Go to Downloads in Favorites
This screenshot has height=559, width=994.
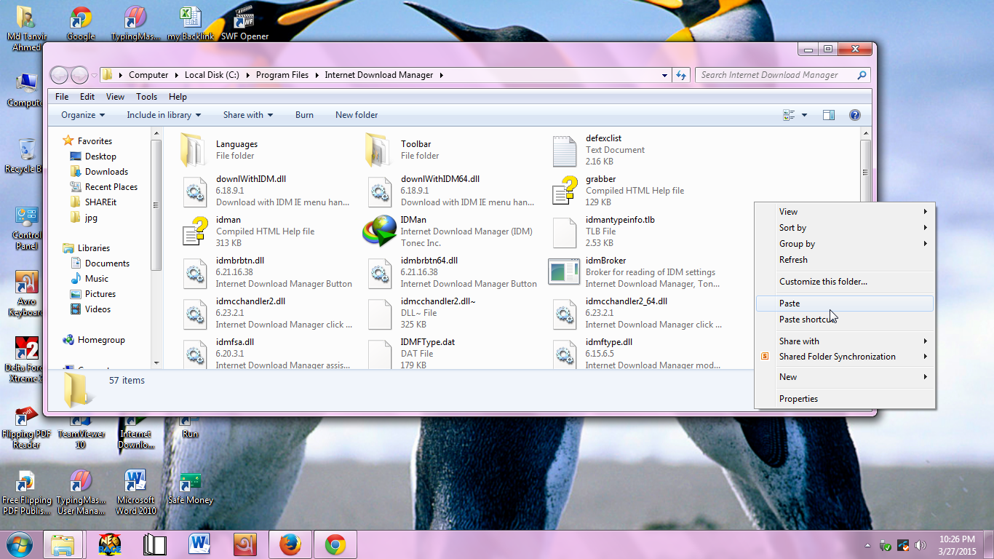click(x=106, y=172)
